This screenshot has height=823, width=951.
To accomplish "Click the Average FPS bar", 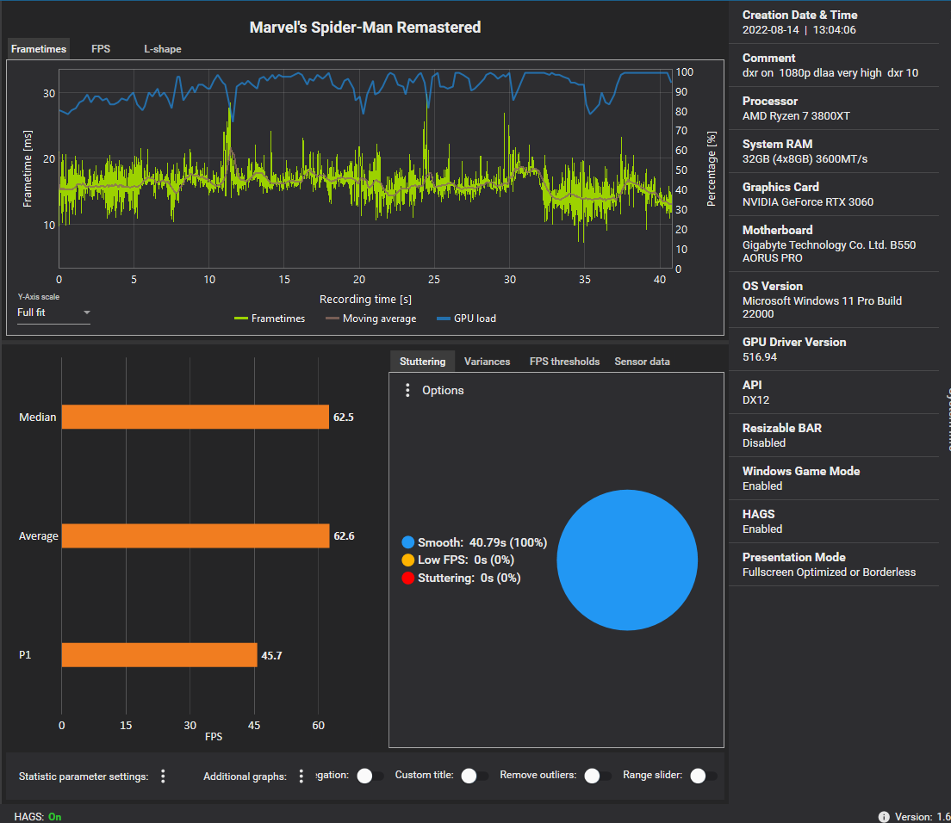I will [x=196, y=535].
